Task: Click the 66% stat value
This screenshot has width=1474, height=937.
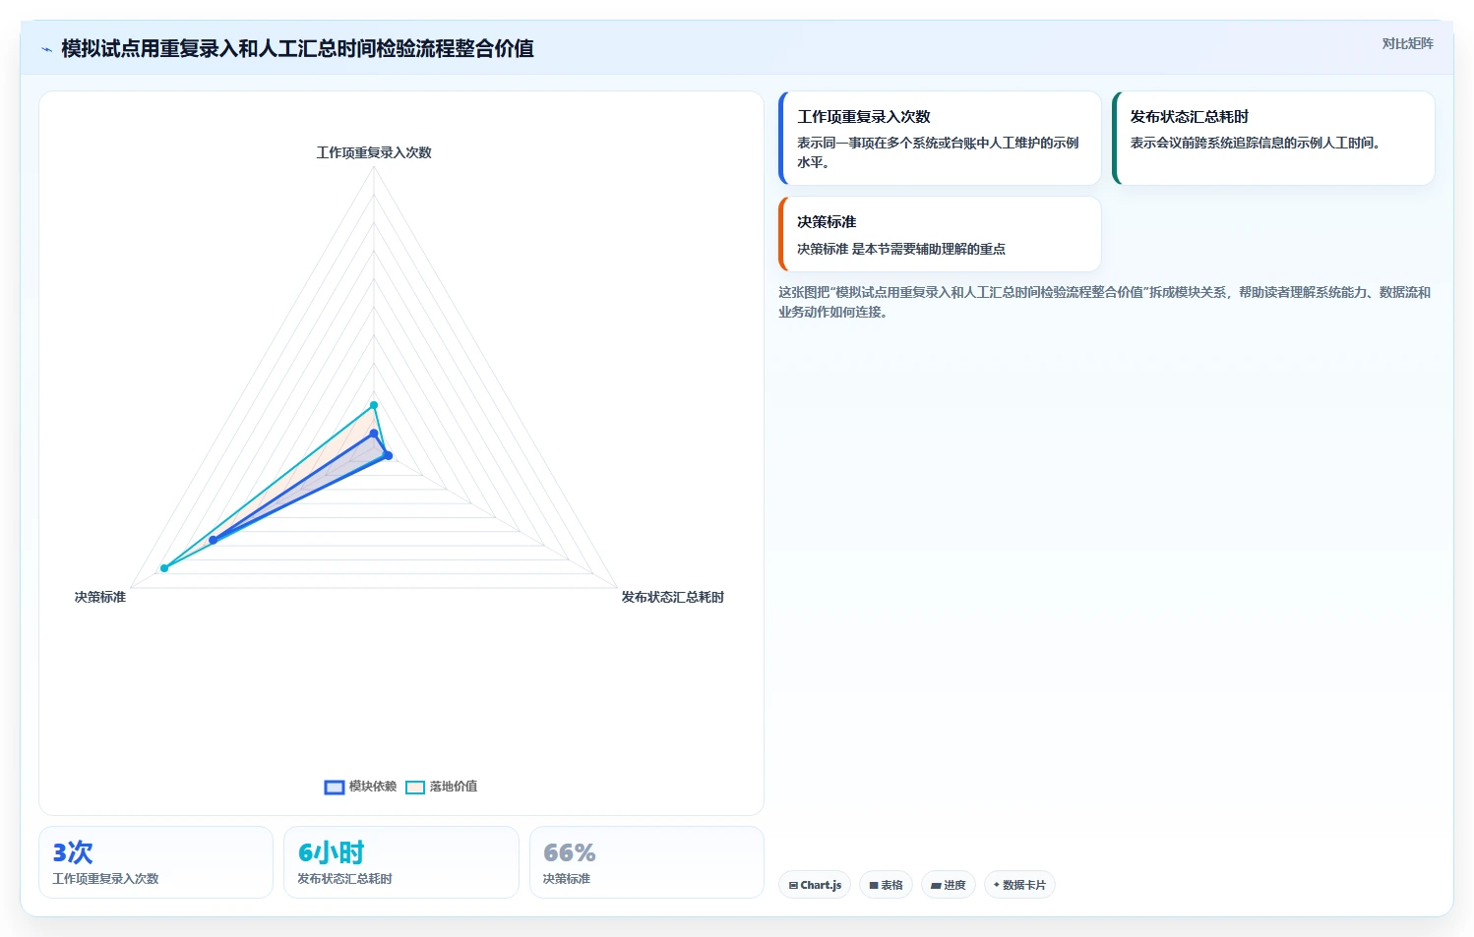Action: (x=570, y=852)
